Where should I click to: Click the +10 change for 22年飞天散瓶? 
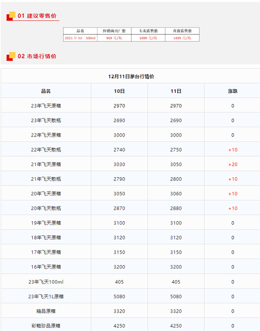coord(233,150)
